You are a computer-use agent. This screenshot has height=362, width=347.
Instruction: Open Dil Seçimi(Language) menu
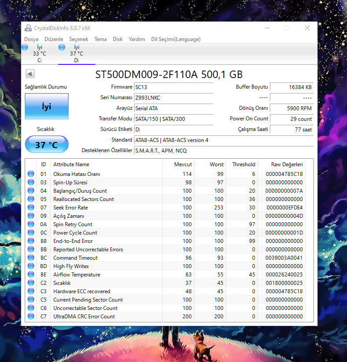(x=175, y=39)
